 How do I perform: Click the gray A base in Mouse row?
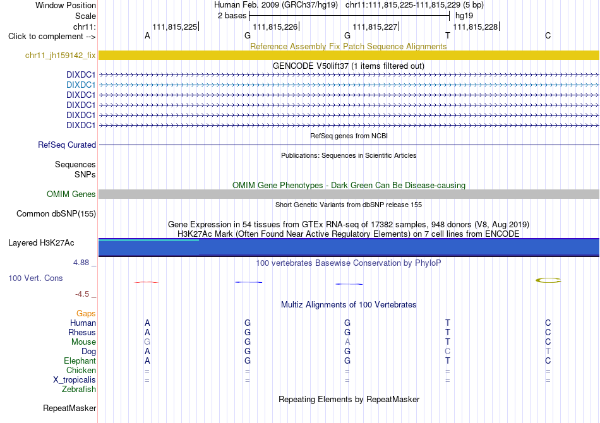pyautogui.click(x=347, y=342)
